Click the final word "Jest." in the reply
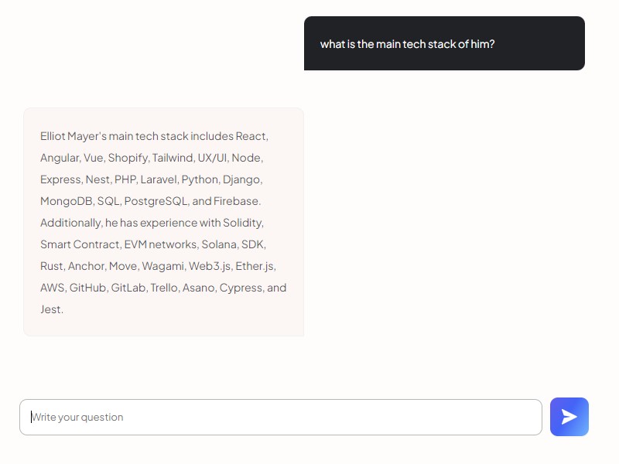 (52, 310)
